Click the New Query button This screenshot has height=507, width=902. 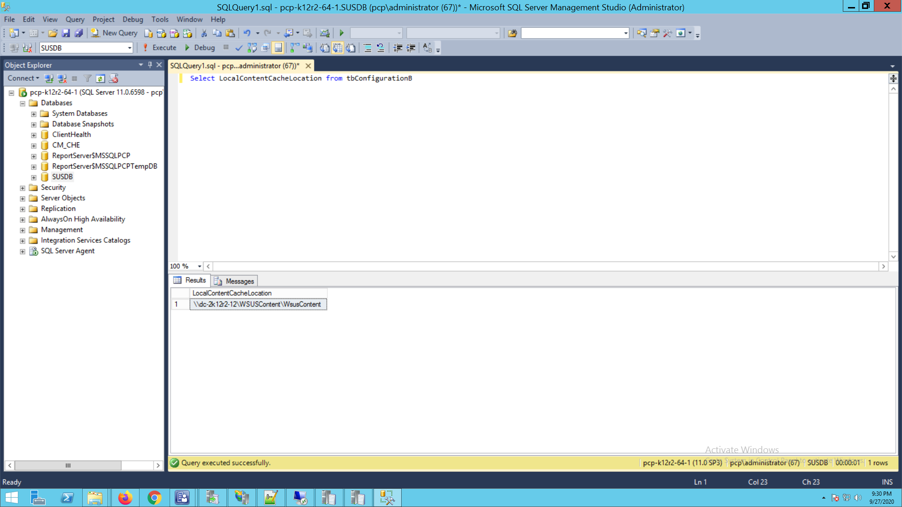pyautogui.click(x=115, y=33)
